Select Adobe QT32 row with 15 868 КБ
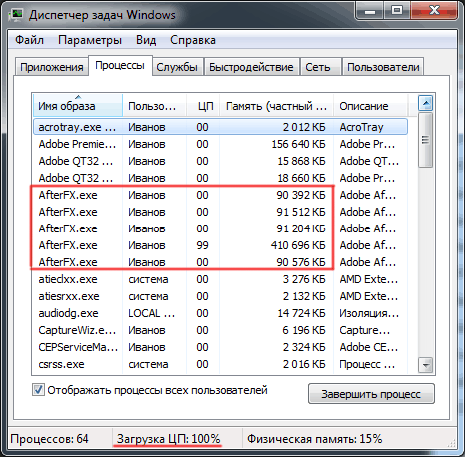Viewport: 465px width, 457px height. click(221, 161)
